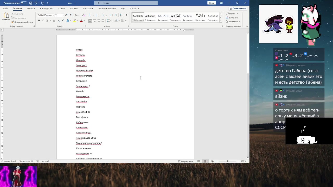The image size is (333, 187).
Task: Toggle the AutoSave switch
Action: point(24,3)
